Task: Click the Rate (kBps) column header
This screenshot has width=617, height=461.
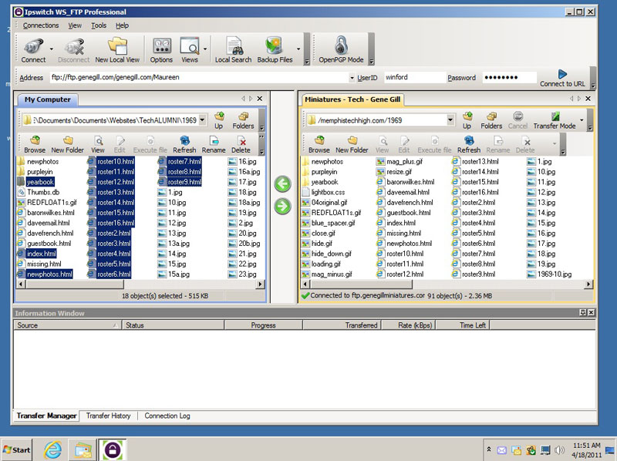Action: tap(408, 325)
